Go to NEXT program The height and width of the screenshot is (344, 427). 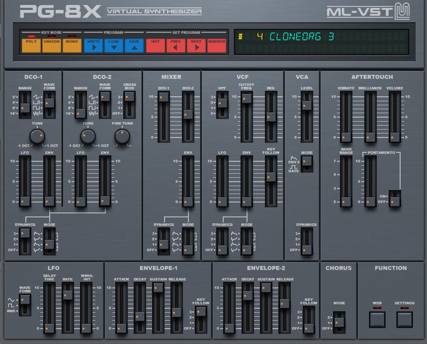point(196,45)
